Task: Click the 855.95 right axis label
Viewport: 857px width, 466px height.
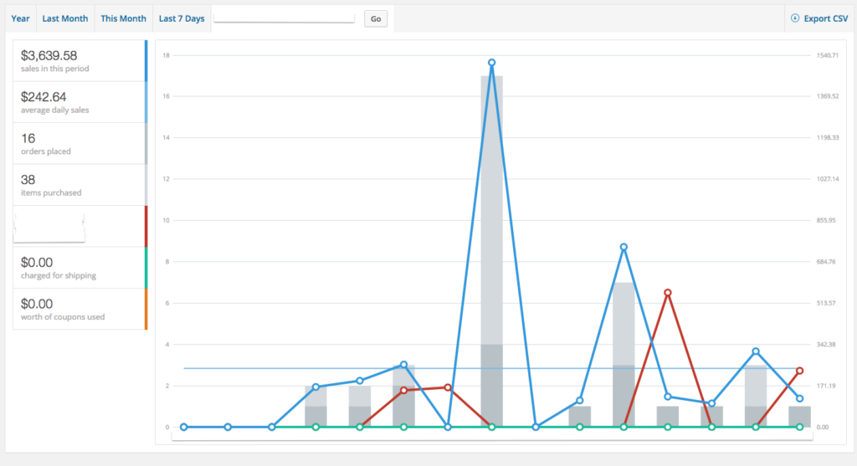Action: click(x=826, y=220)
